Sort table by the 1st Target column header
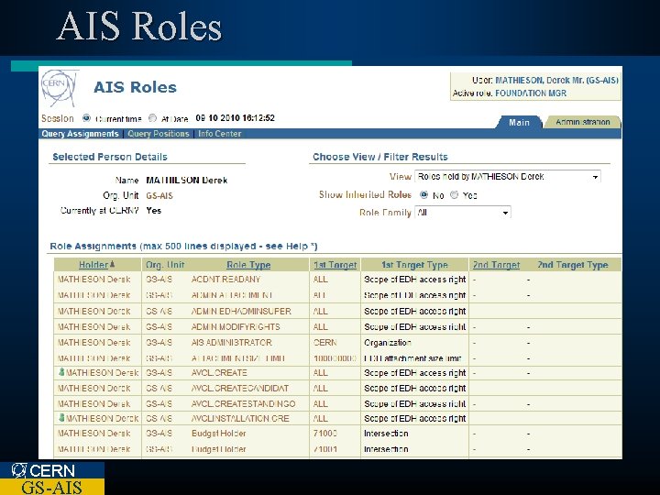This screenshot has height=495, width=660. 335,265
